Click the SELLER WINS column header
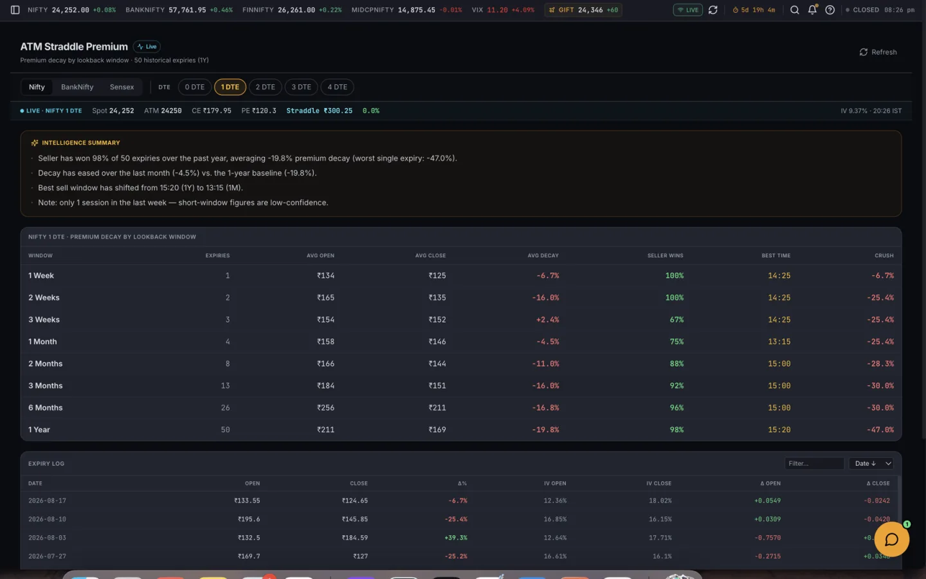Viewport: 926px width, 579px height. [x=665, y=255]
